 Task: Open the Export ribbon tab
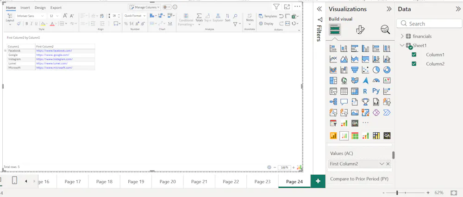[56, 8]
